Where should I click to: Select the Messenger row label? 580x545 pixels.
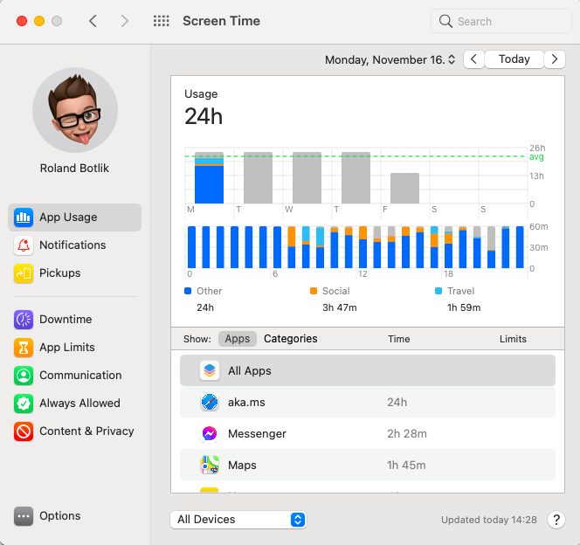(257, 434)
